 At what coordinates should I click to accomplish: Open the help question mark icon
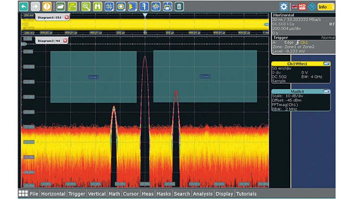tap(47, 6)
